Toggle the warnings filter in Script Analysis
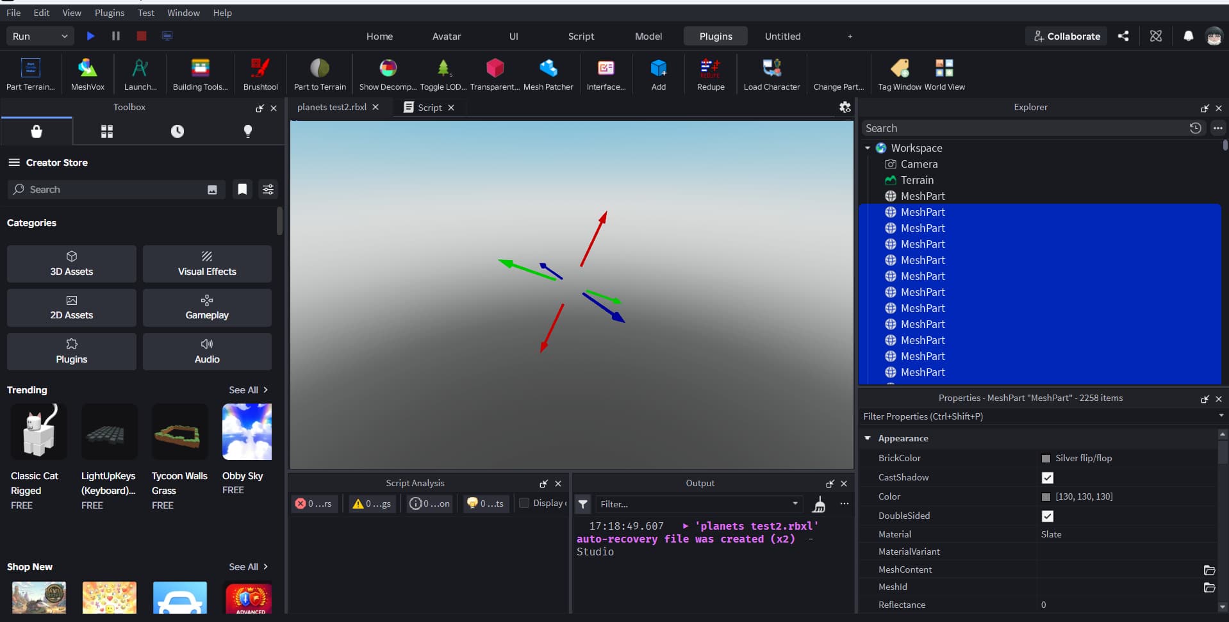1229x622 pixels. click(372, 503)
